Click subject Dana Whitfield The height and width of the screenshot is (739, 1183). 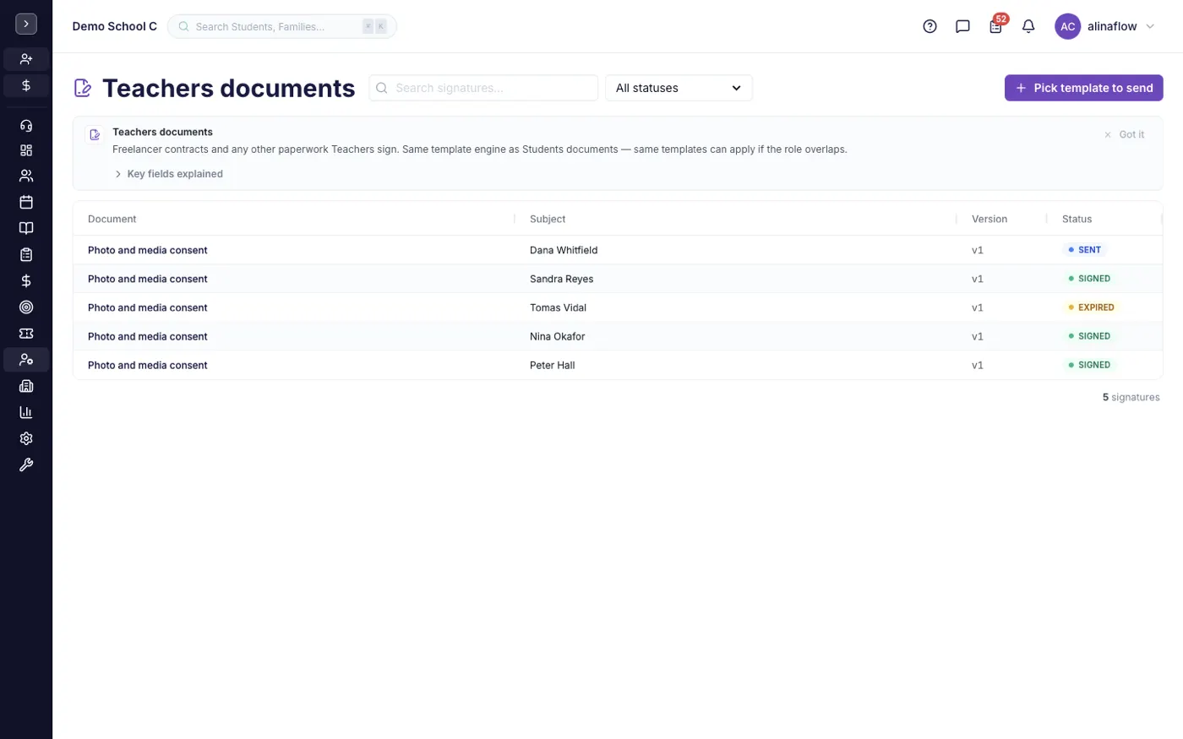pyautogui.click(x=564, y=250)
